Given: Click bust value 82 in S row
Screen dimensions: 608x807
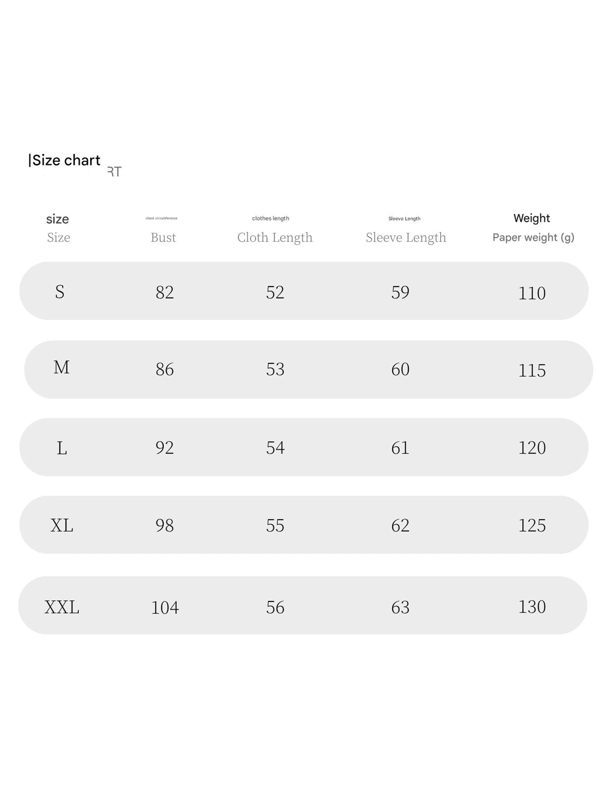Looking at the screenshot, I should tap(165, 292).
